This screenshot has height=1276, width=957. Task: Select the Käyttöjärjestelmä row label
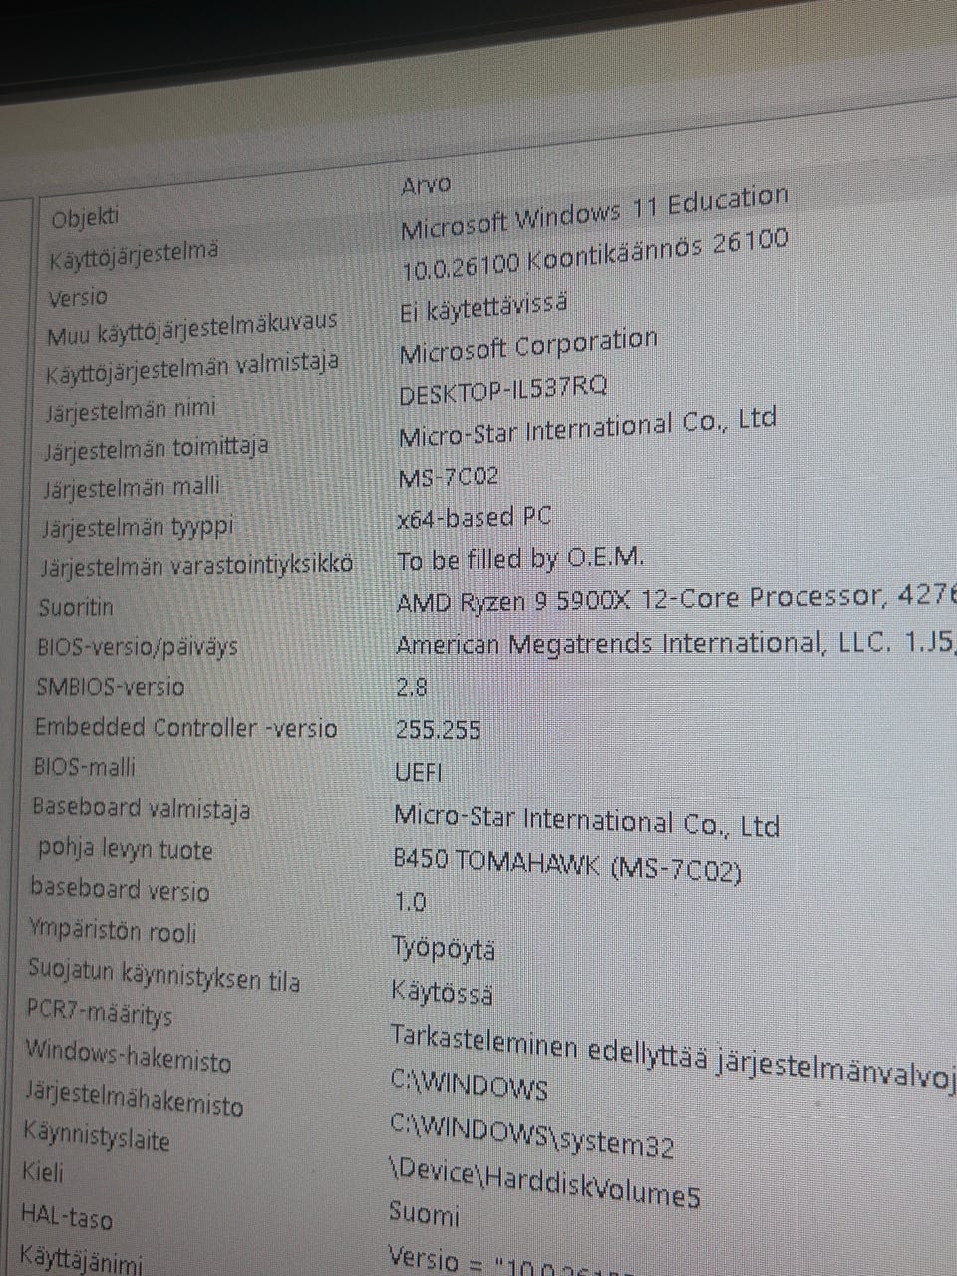(x=133, y=255)
